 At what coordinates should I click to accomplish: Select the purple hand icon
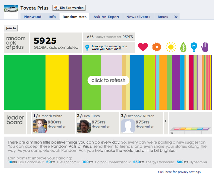205,47
